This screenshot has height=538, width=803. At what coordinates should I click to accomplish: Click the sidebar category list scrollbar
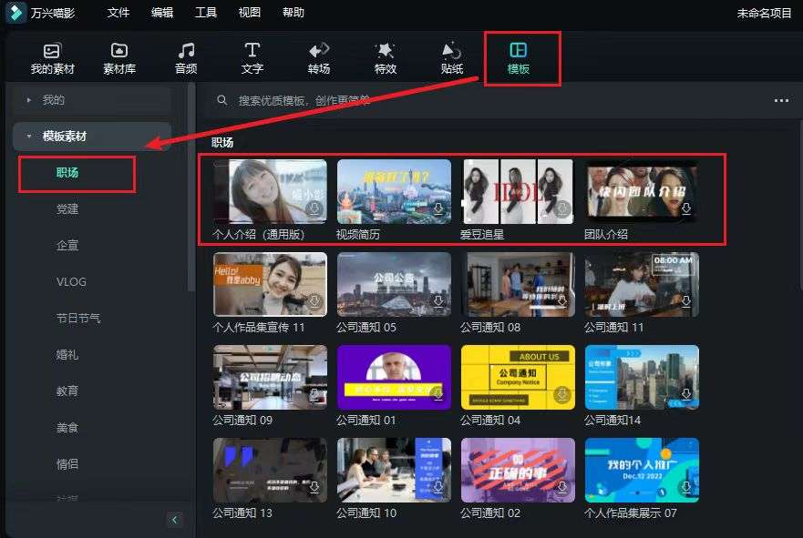pyautogui.click(x=191, y=182)
